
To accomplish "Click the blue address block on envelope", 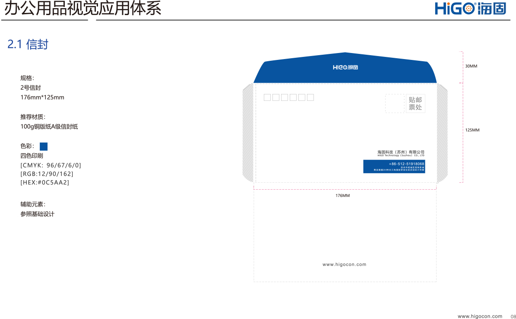I will pos(394,166).
